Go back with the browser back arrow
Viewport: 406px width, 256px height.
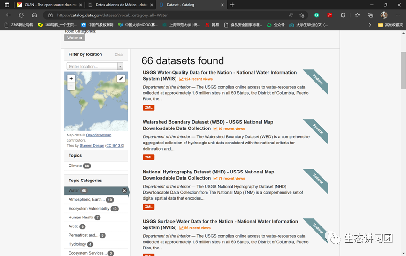8,15
